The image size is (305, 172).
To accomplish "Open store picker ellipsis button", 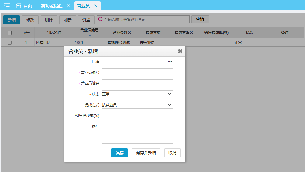I will coord(170,61).
